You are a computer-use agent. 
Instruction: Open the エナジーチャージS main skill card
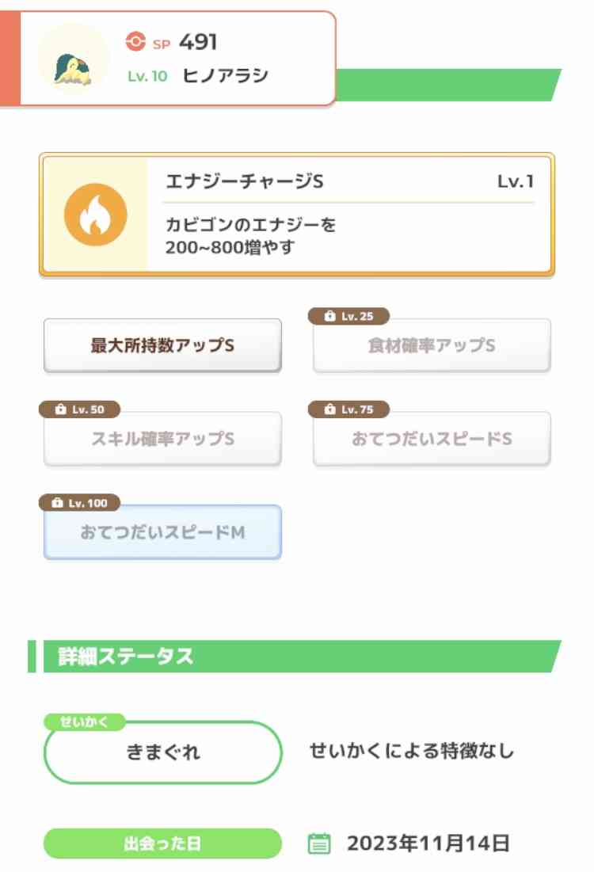coord(297,215)
